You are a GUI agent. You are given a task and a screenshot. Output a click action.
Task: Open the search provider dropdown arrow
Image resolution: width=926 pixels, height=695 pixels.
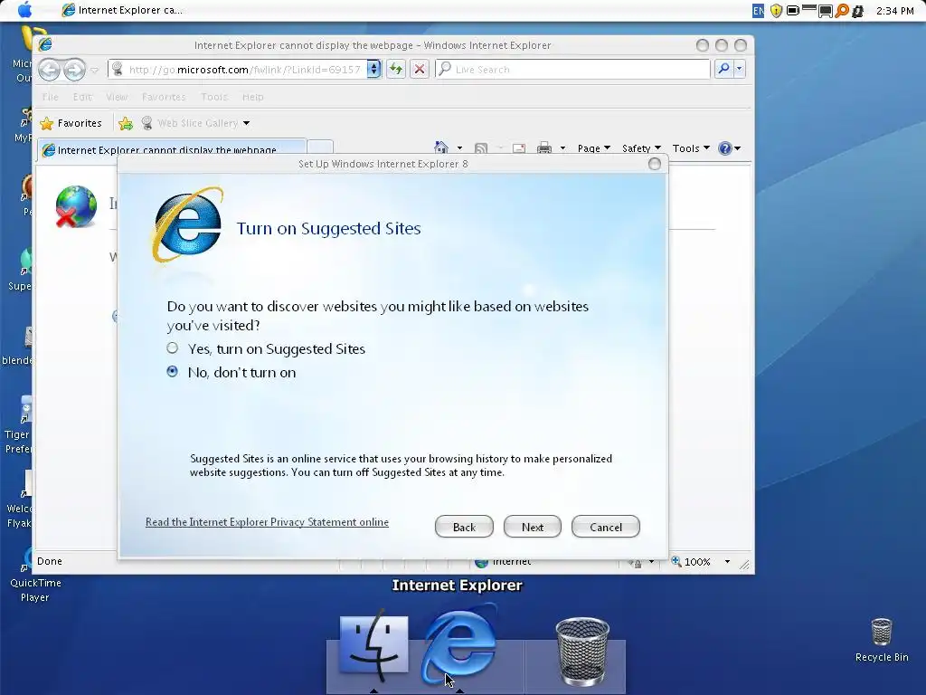pos(739,69)
